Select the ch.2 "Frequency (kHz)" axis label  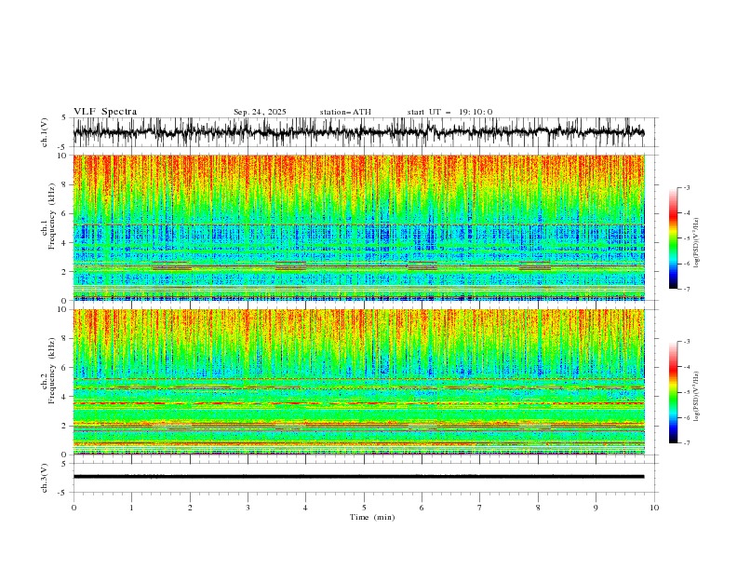click(x=52, y=371)
